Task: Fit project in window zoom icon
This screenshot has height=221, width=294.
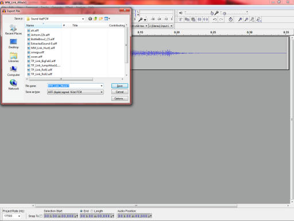Action: 259,20
